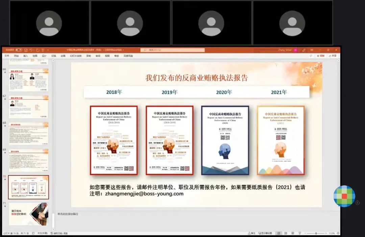The height and width of the screenshot is (237, 365).
Task: Click the Save icon in quick access toolbar
Action: coord(26,50)
